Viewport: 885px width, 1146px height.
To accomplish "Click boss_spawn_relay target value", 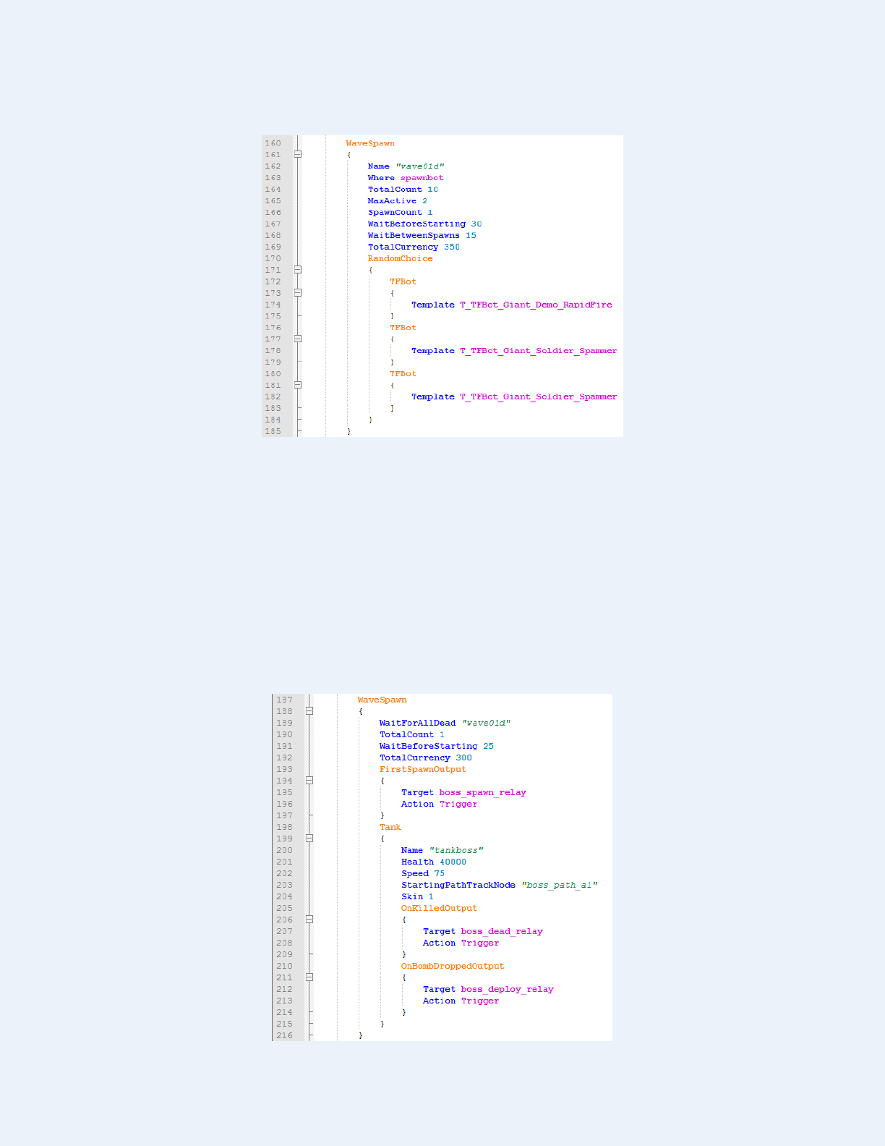I will (x=483, y=793).
